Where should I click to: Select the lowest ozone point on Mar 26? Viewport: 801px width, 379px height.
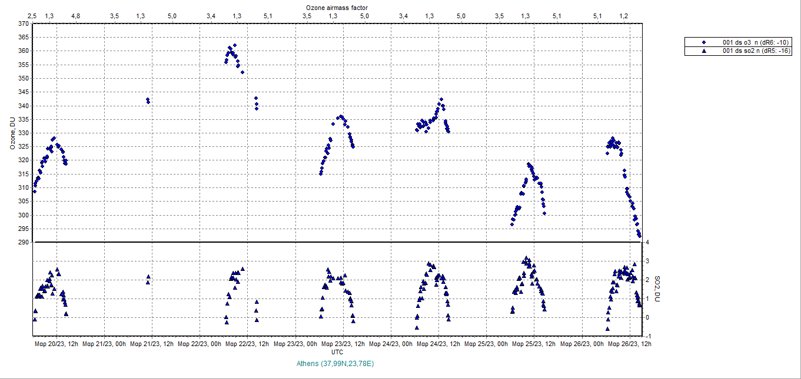tap(639, 236)
